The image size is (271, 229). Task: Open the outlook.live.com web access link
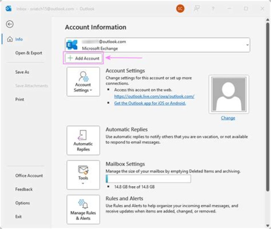[154, 96]
